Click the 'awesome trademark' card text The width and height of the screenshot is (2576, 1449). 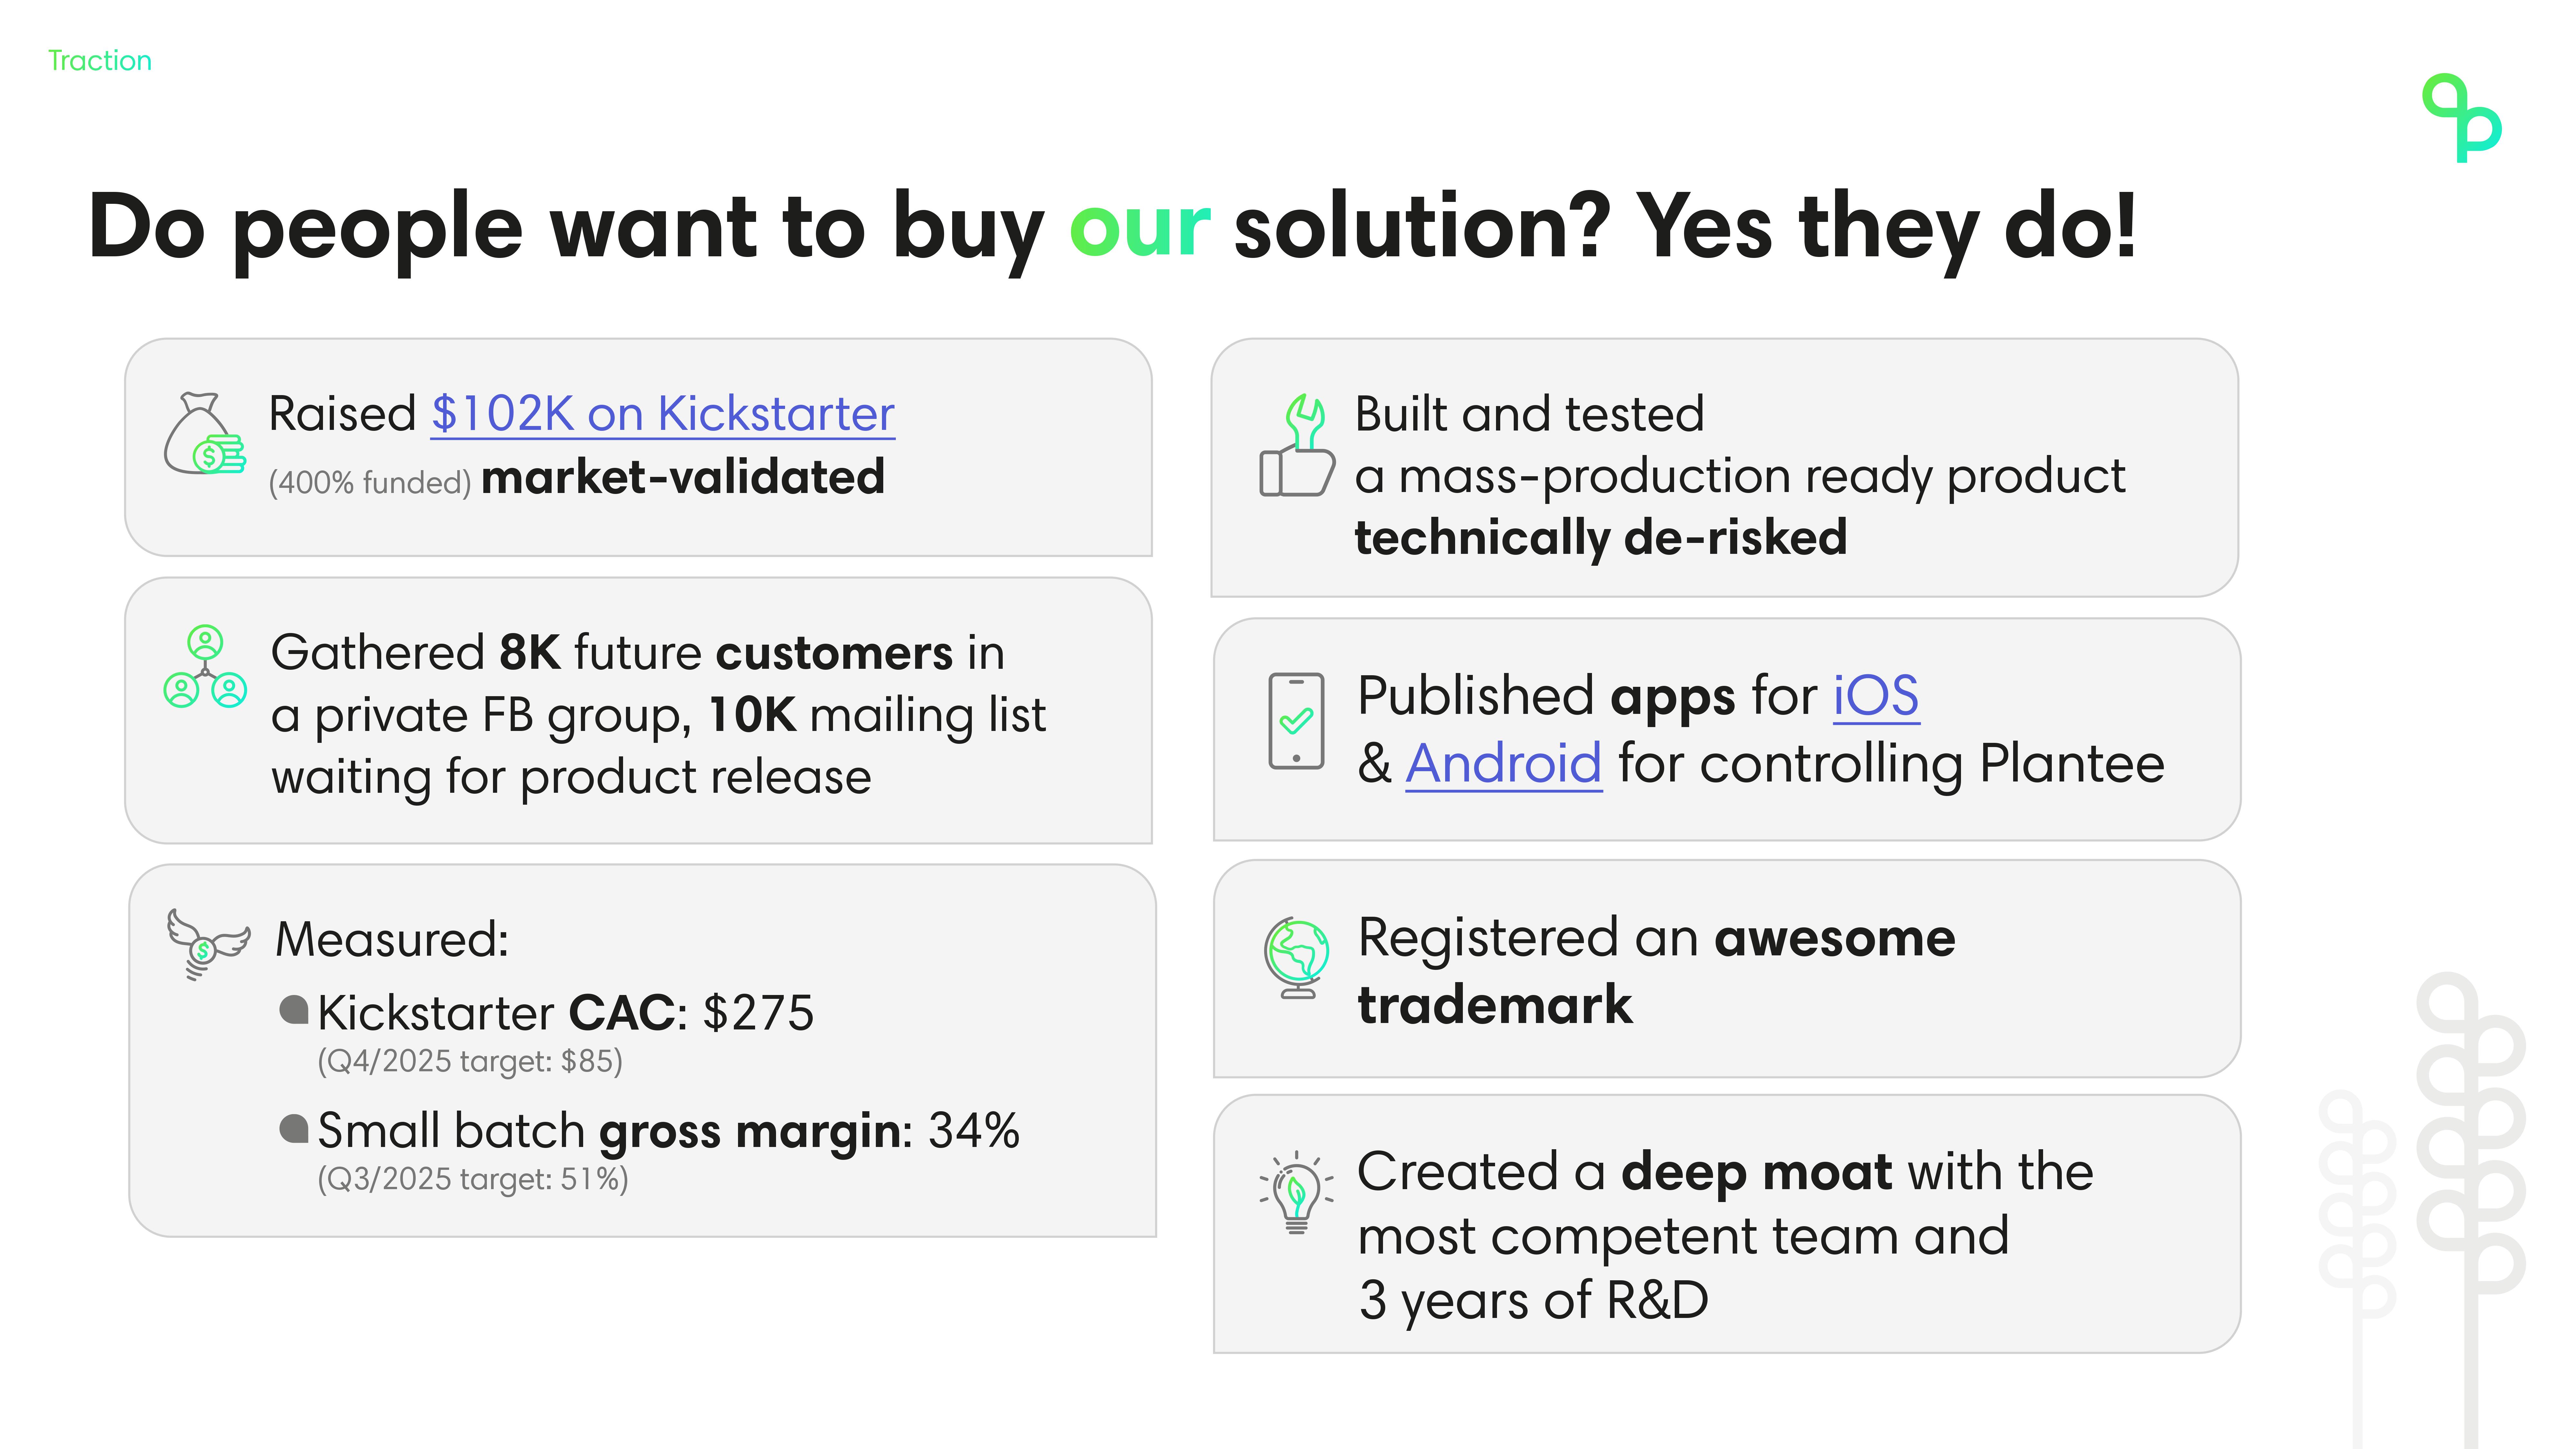point(1655,970)
